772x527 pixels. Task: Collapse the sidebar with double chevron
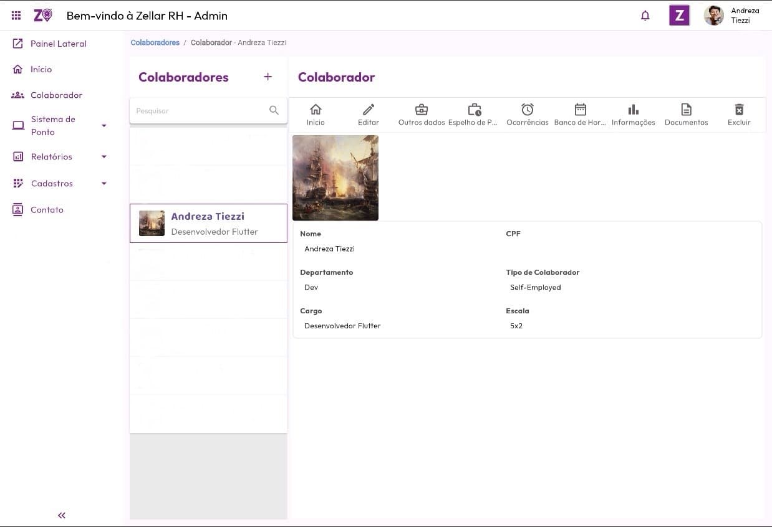[x=62, y=515]
